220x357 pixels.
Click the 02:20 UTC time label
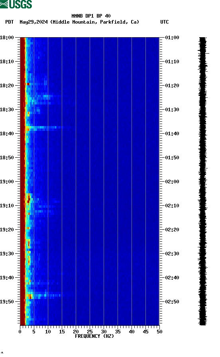tap(172, 229)
